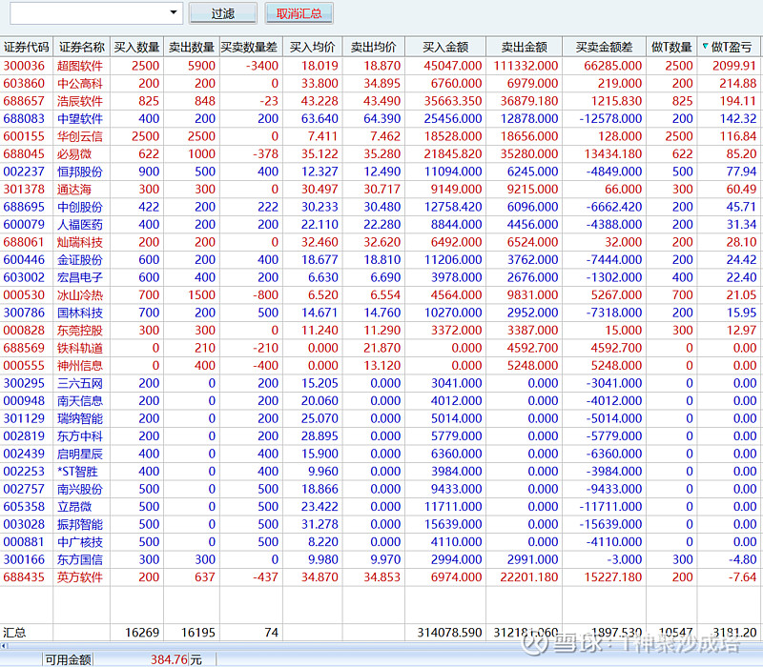The height and width of the screenshot is (667, 763).
Task: Select stock code 688083
Action: tap(24, 118)
